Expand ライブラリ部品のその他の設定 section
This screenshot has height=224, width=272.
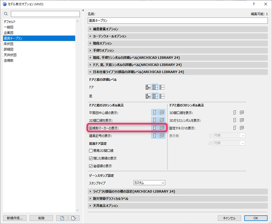pyautogui.click(x=178, y=191)
